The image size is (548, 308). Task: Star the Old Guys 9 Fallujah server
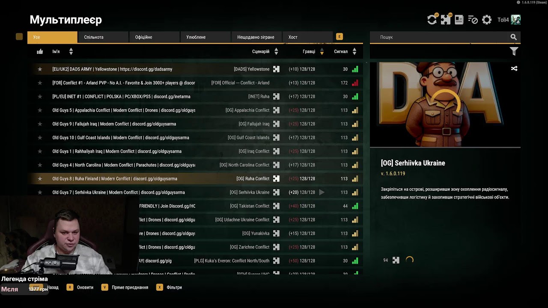40,124
